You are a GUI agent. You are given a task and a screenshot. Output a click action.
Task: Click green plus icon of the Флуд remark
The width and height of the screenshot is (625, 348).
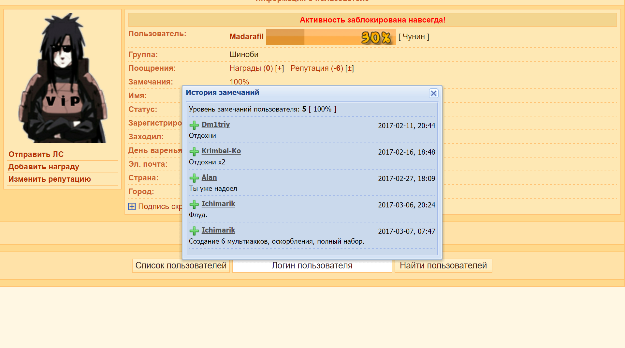194,204
